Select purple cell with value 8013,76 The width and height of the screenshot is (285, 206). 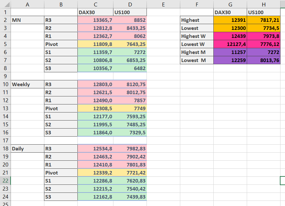[x=263, y=60]
